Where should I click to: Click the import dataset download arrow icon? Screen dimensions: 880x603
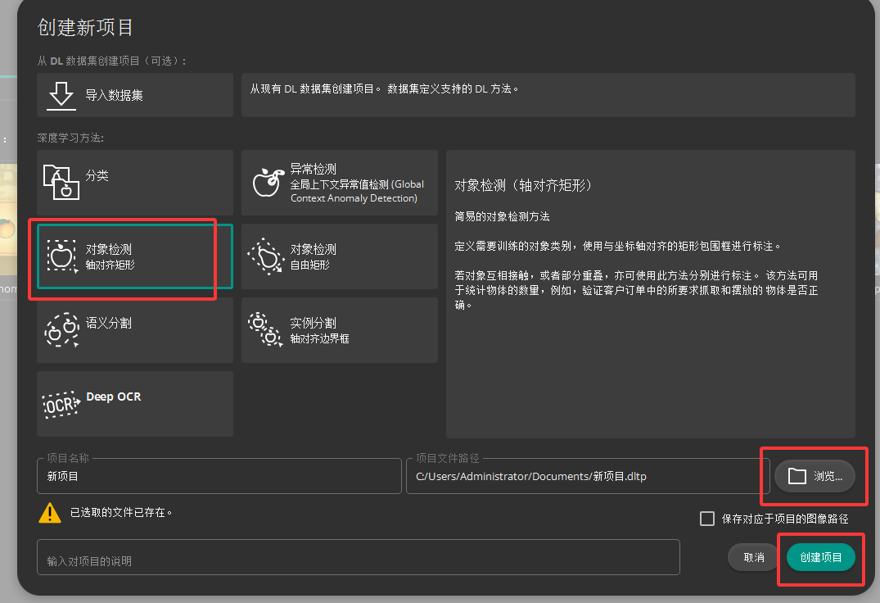click(x=61, y=95)
